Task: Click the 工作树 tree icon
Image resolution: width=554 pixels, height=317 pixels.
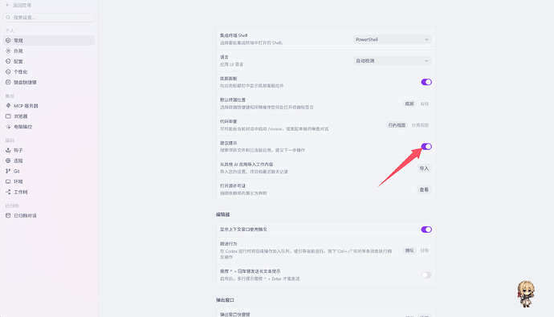Action: point(8,192)
